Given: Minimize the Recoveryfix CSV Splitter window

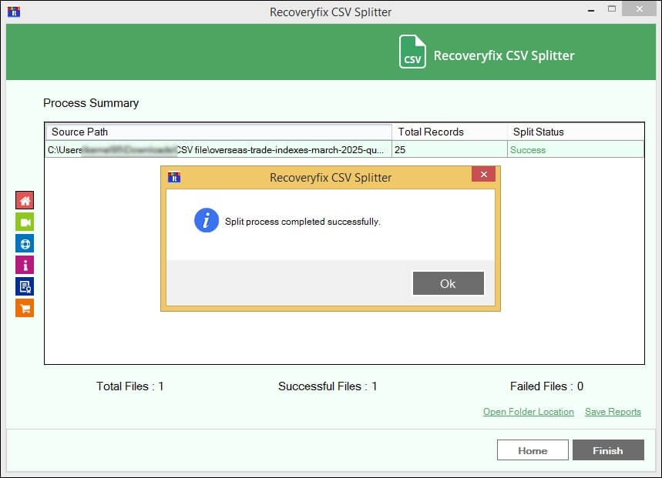Looking at the screenshot, I should [591, 10].
